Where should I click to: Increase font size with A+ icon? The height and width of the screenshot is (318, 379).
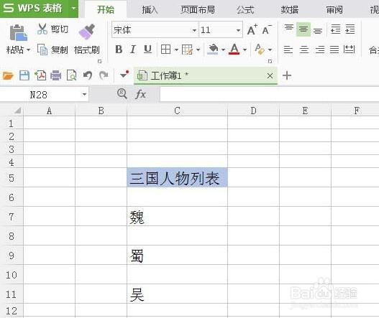(252, 29)
